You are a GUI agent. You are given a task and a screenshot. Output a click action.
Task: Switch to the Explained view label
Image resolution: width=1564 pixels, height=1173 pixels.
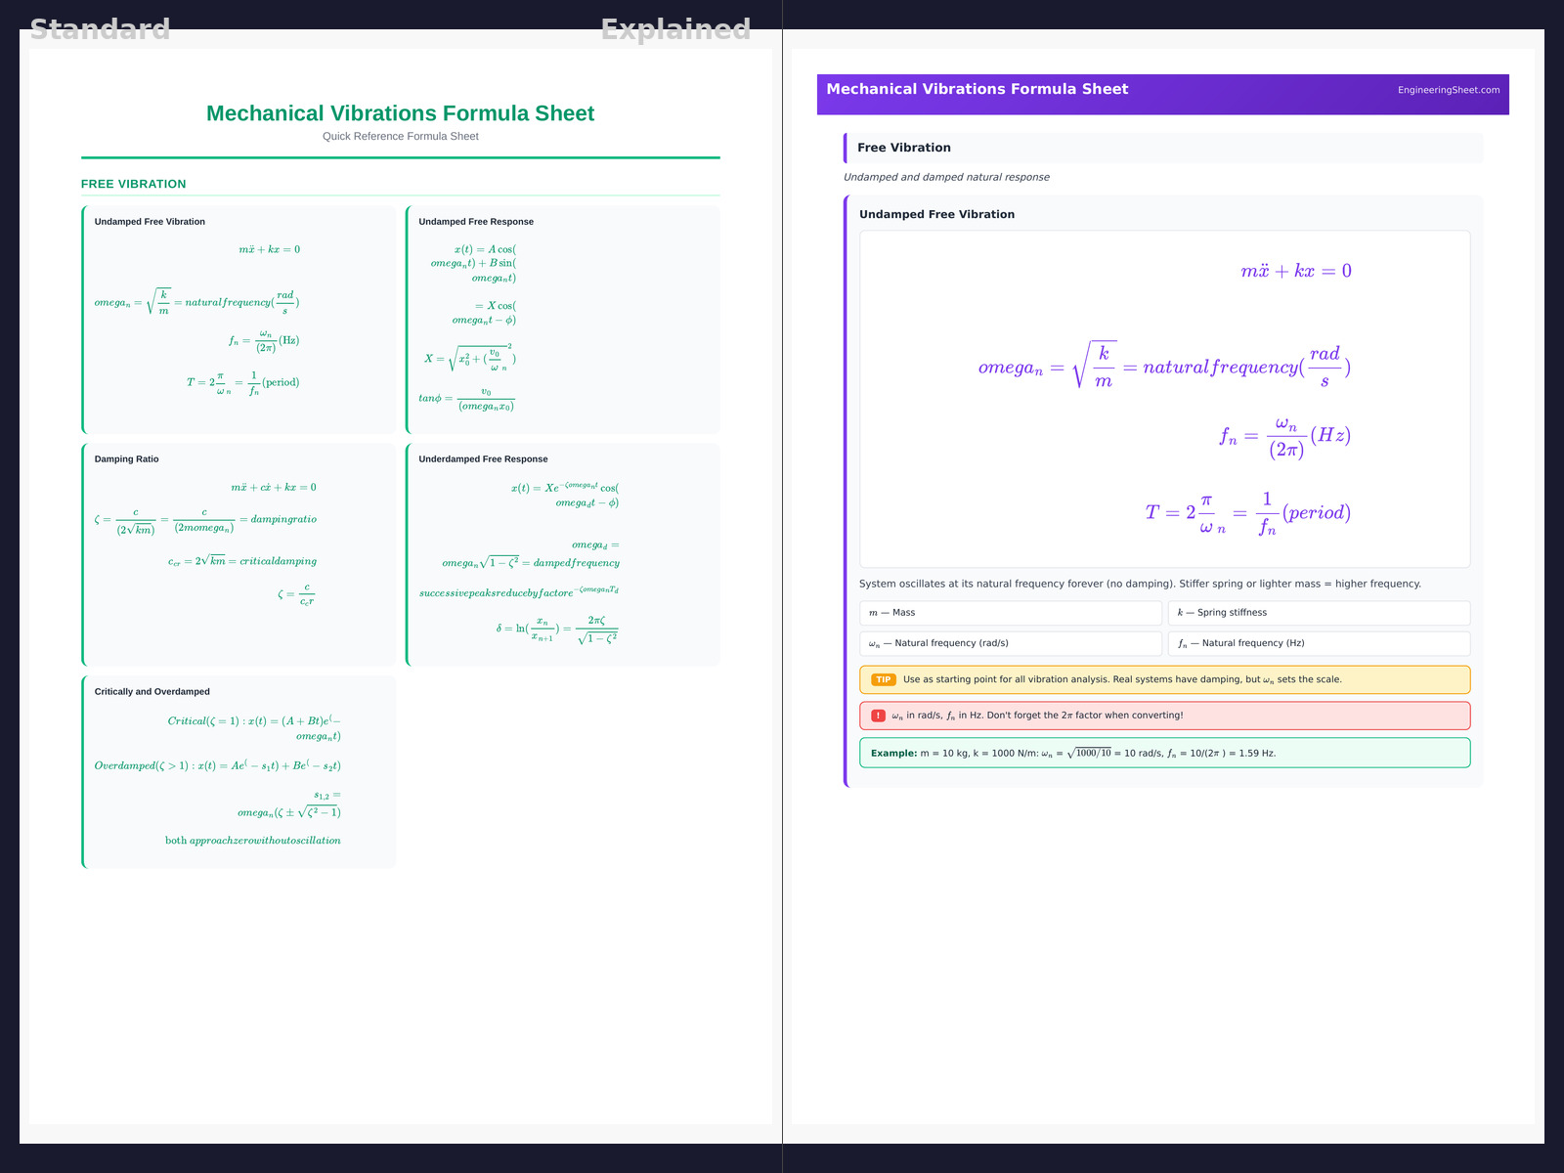pos(675,29)
